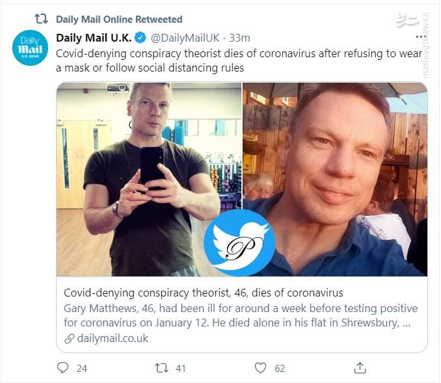
Task: Click the reply speech bubble icon
Action: 63,368
